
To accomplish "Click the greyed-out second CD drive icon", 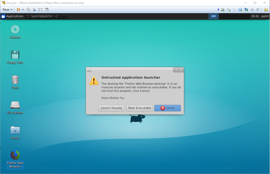I will [234, 10].
